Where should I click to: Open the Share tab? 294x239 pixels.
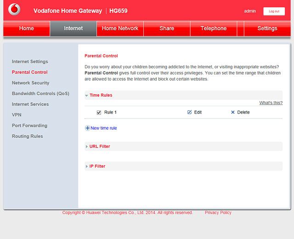[167, 28]
